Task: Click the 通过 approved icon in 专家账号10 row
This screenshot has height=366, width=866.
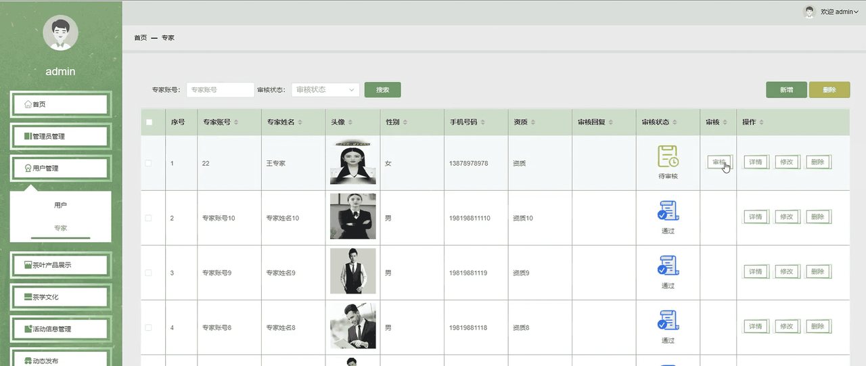Action: [668, 211]
